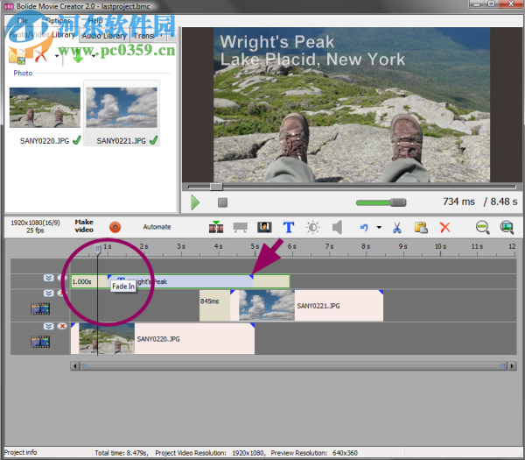The width and height of the screenshot is (525, 460).
Task: Click fade-out marker on text clip
Action: 251,277
